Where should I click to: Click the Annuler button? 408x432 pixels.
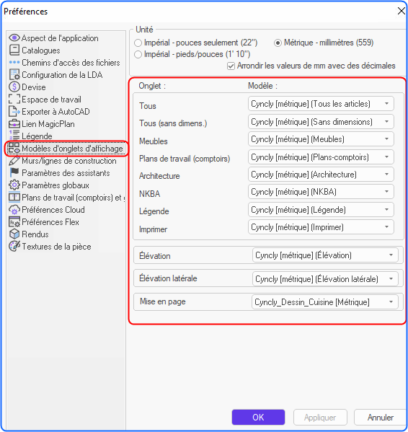coord(381,417)
